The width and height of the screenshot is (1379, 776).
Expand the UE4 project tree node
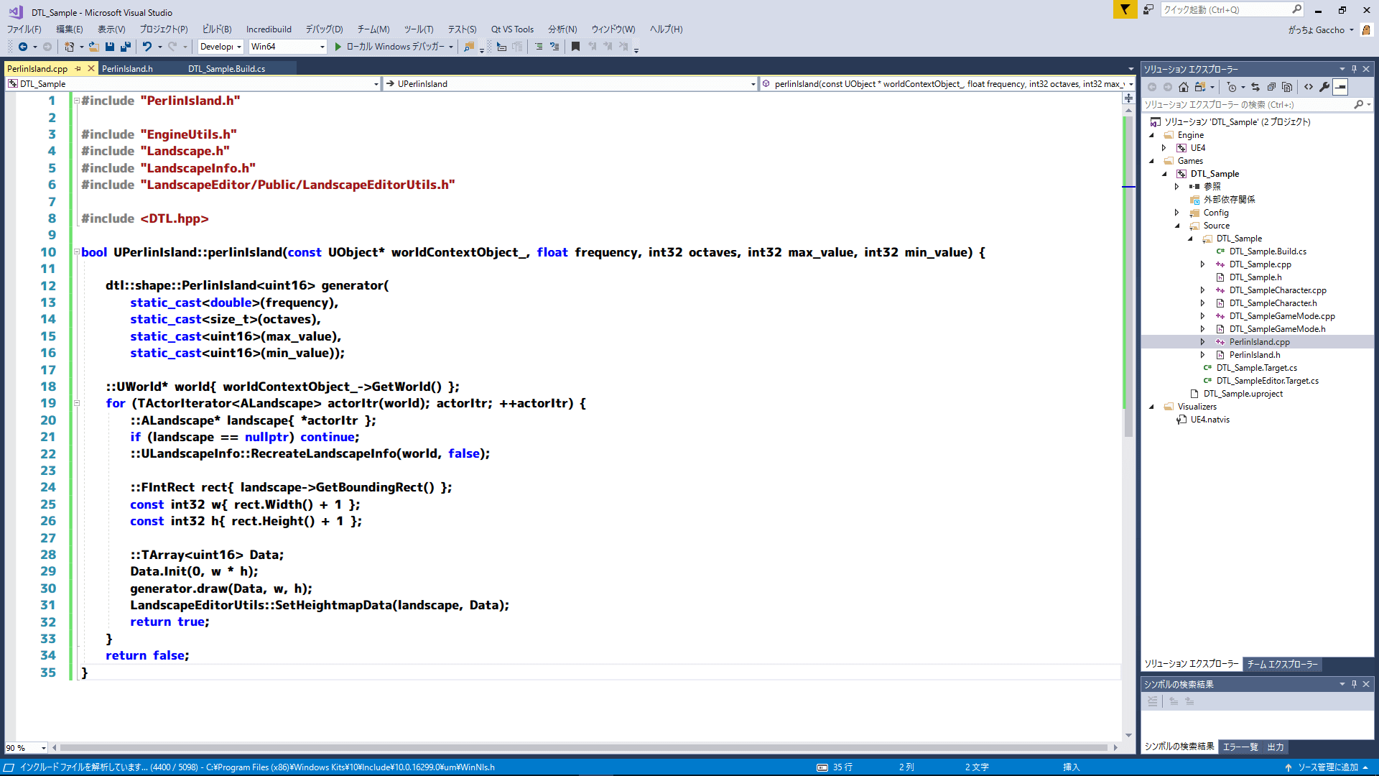click(x=1164, y=148)
